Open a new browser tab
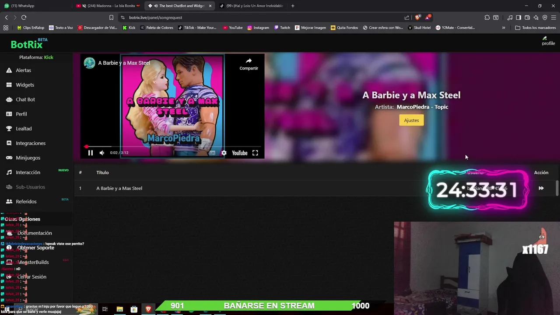This screenshot has height=315, width=560. click(x=293, y=6)
